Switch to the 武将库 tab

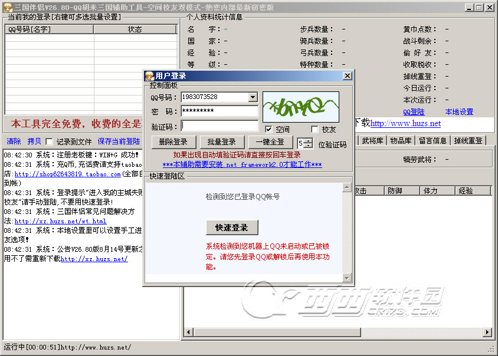(x=372, y=140)
